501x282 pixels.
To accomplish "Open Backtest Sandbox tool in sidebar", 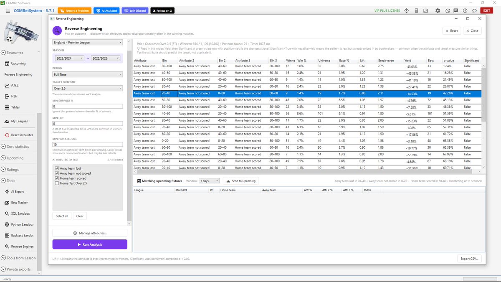I will coord(18,236).
